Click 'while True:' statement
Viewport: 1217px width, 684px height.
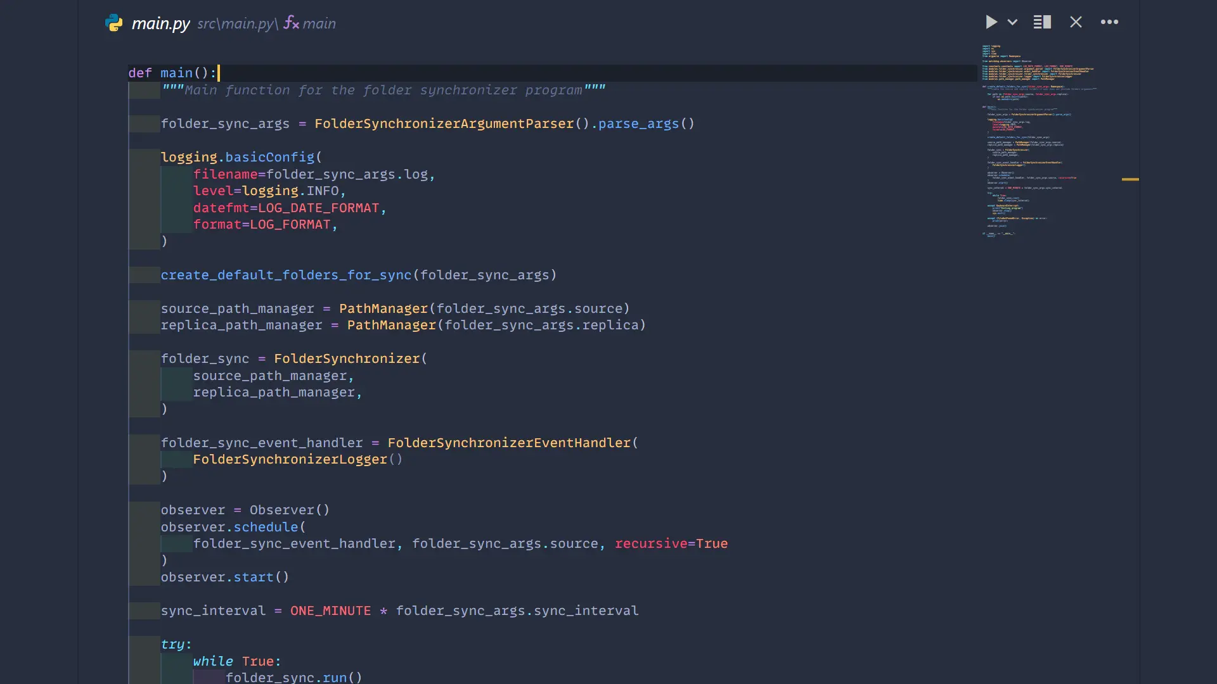click(237, 661)
